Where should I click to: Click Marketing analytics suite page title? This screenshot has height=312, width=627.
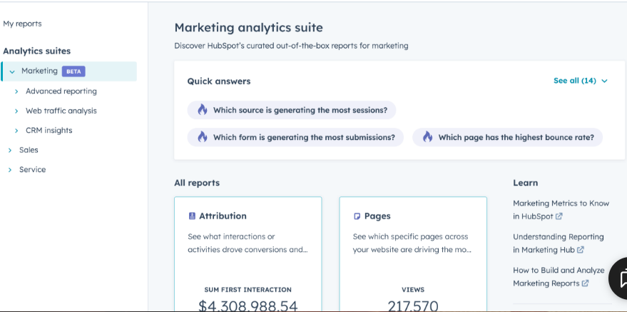[x=248, y=28]
